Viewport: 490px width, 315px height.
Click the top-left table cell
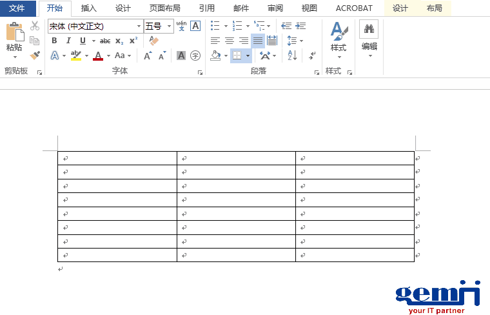pyautogui.click(x=117, y=158)
